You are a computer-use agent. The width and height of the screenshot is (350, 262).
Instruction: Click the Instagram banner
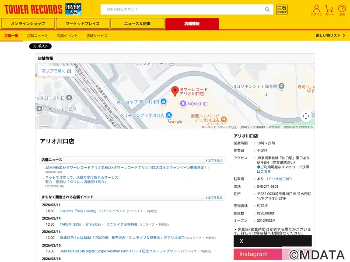(273, 254)
